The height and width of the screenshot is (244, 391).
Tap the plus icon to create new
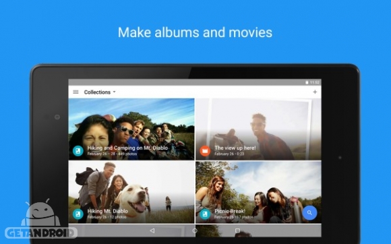[315, 92]
